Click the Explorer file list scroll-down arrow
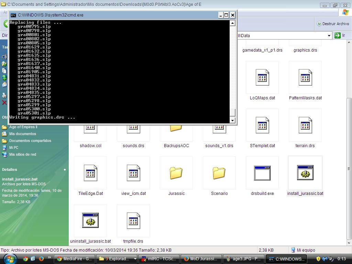Image resolution: width=352 pixels, height=264 pixels. tap(349, 243)
